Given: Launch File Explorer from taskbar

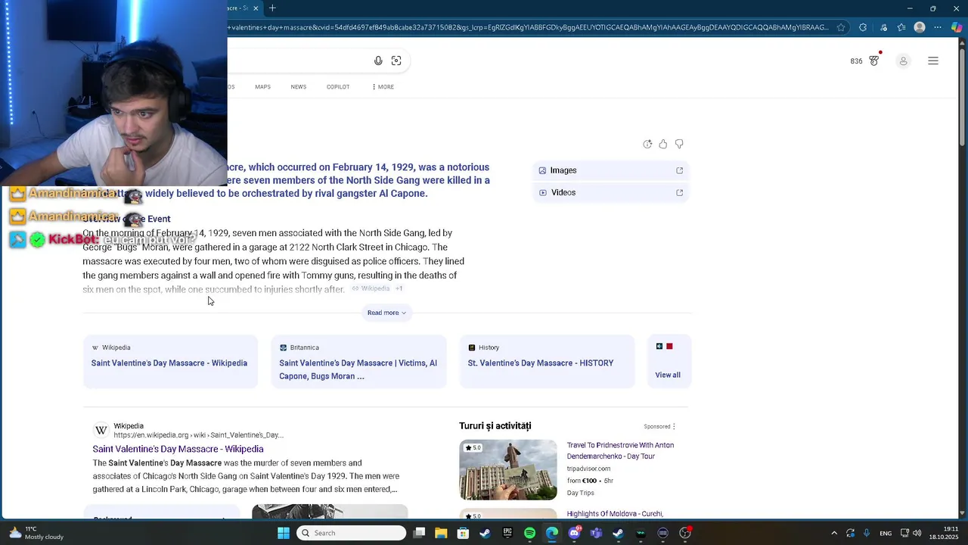Looking at the screenshot, I should (441, 533).
